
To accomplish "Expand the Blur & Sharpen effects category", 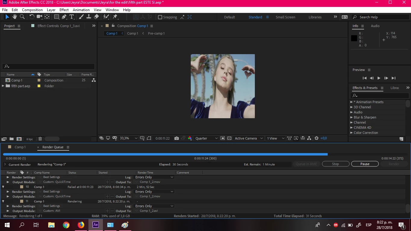I will (x=351, y=117).
